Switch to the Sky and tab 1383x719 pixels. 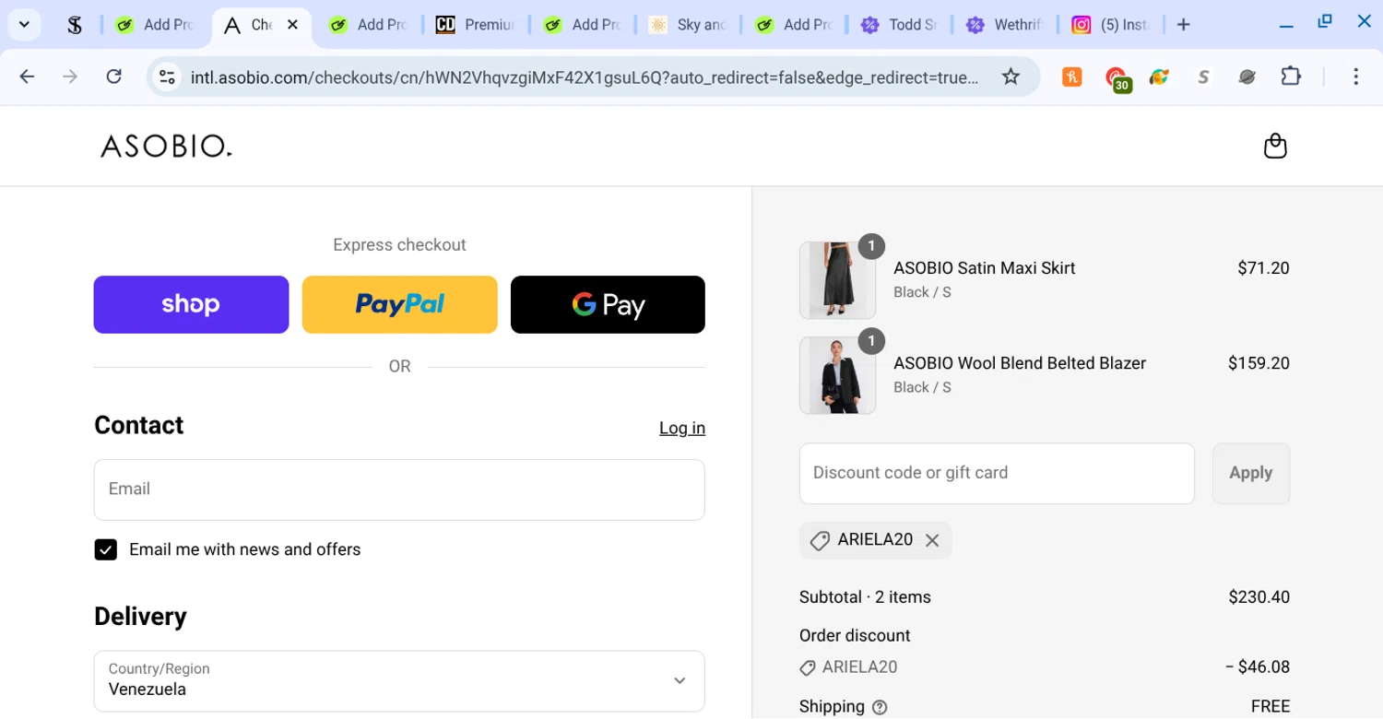pyautogui.click(x=688, y=25)
